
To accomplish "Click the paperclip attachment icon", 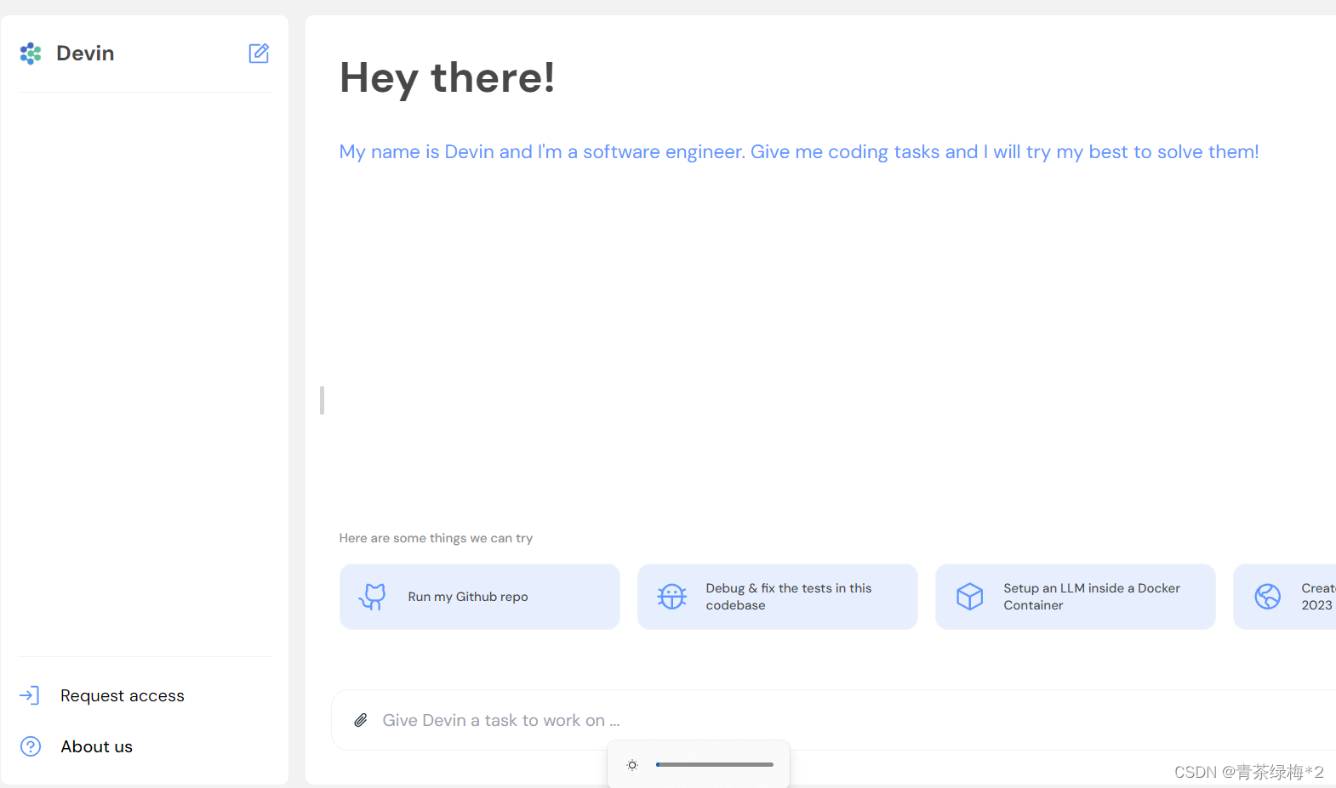I will tap(361, 720).
